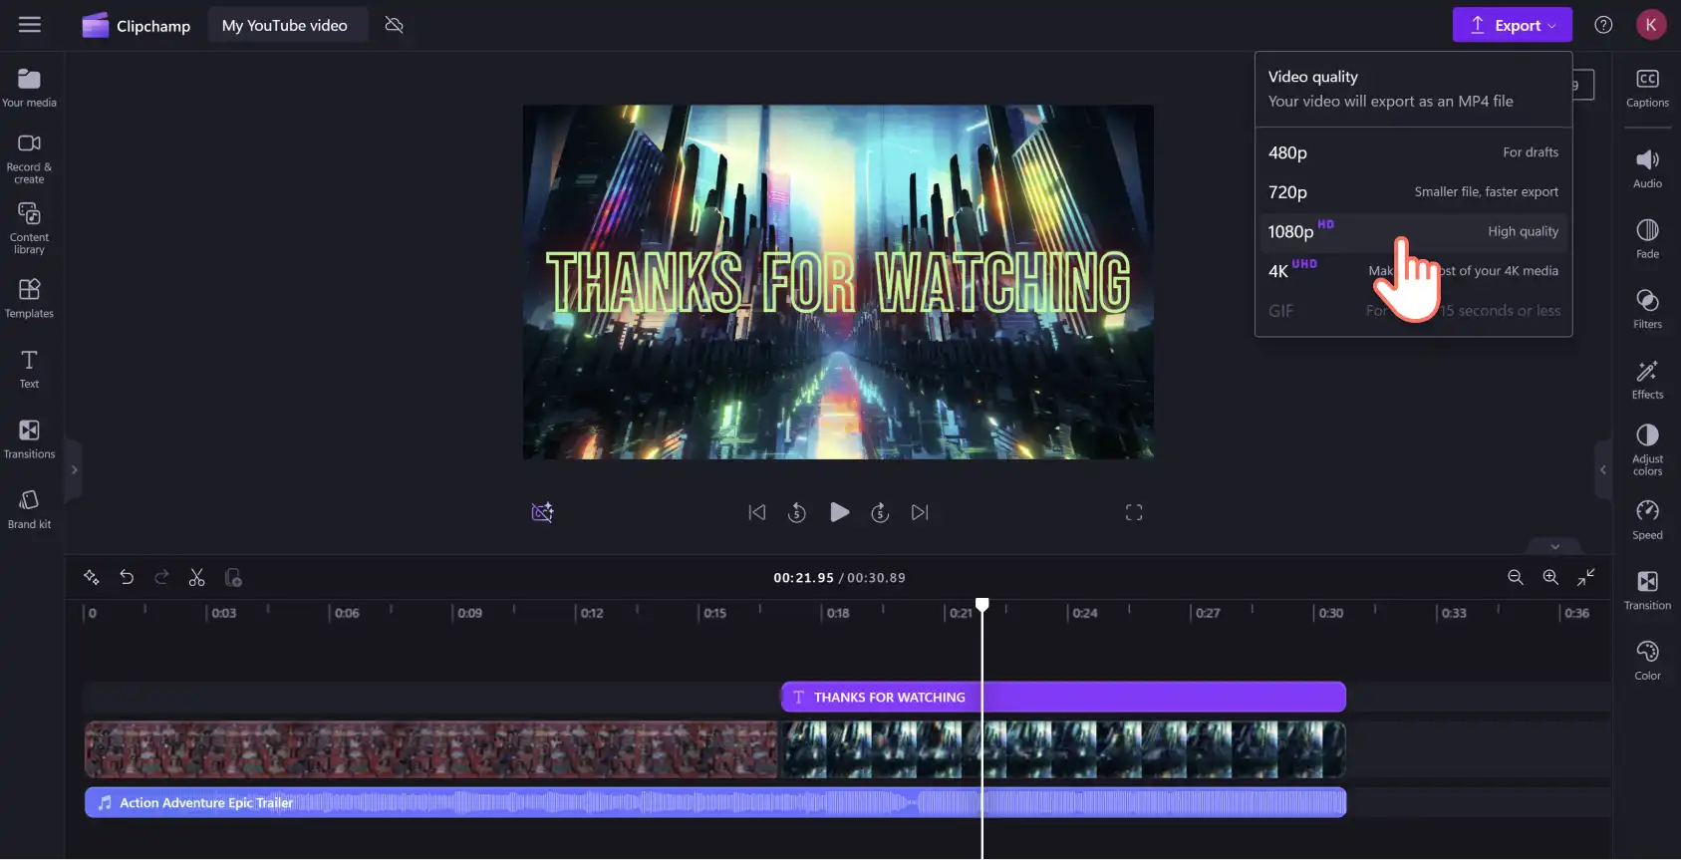The width and height of the screenshot is (1681, 860).
Task: Click the duplicate clip icon
Action: pos(233,577)
